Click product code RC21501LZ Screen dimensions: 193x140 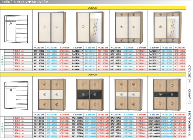click(x=103, y=60)
